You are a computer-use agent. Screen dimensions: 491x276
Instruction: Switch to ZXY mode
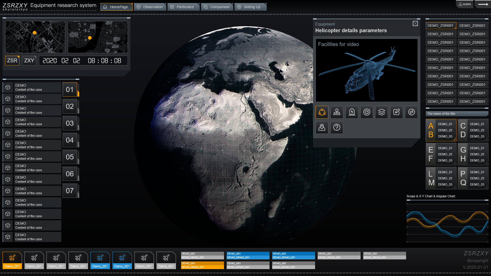(29, 60)
